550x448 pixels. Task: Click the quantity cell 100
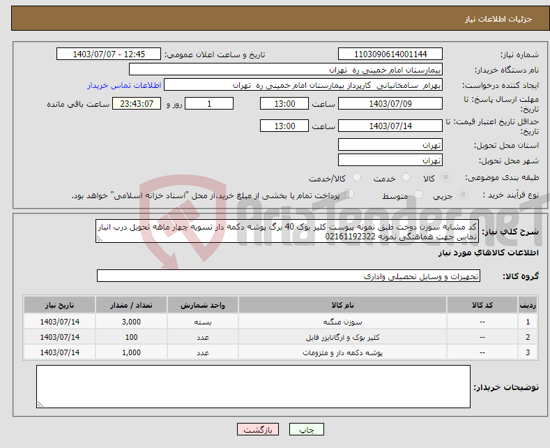[x=131, y=337]
